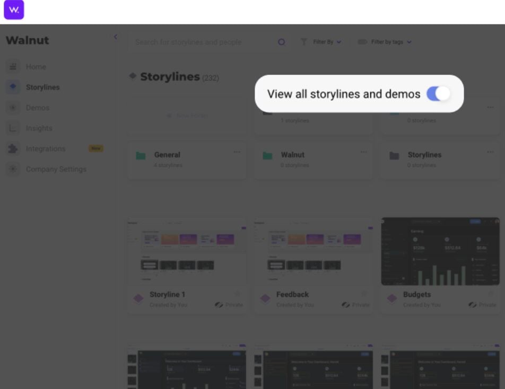Open the Storylines folder three-dot menu
Image resolution: width=505 pixels, height=389 pixels.
(x=491, y=152)
